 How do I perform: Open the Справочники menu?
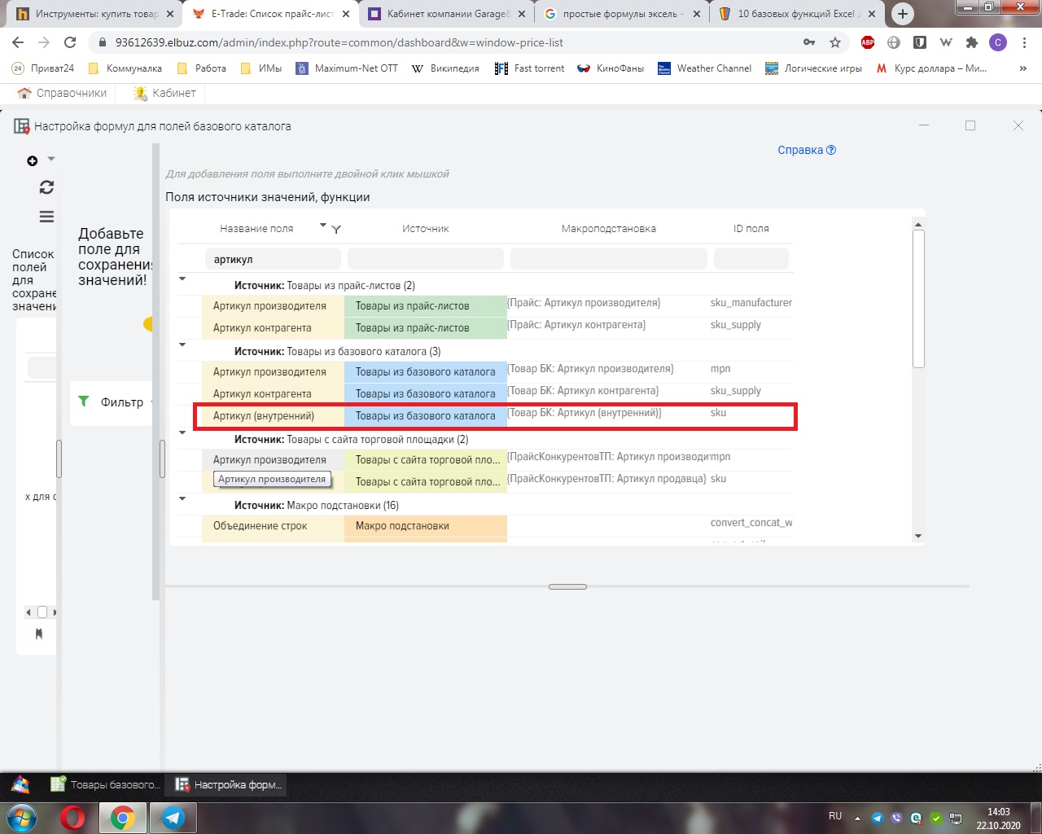[63, 93]
